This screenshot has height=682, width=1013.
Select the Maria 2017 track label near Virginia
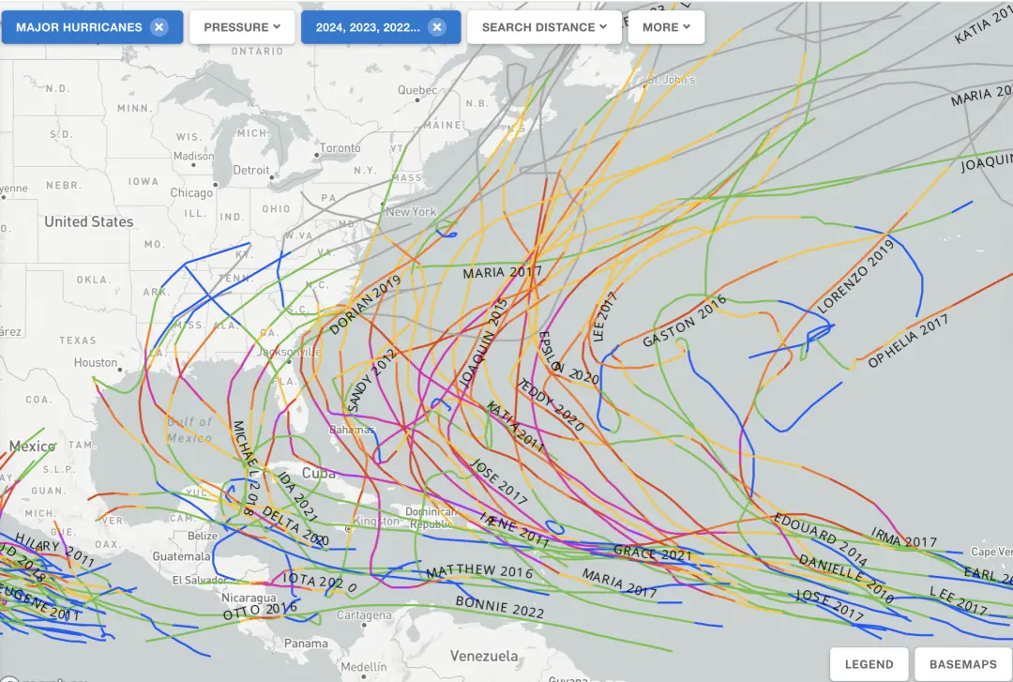pyautogui.click(x=502, y=272)
